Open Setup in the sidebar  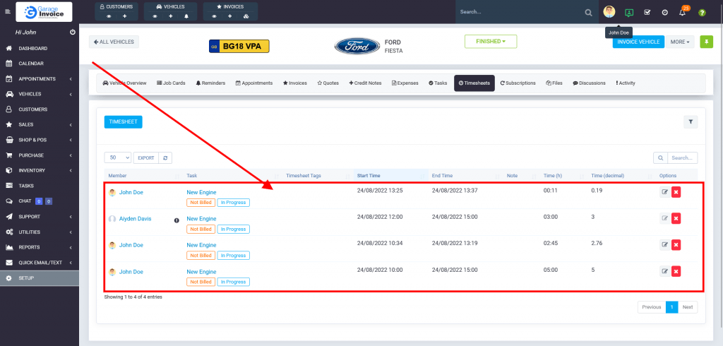click(40, 278)
